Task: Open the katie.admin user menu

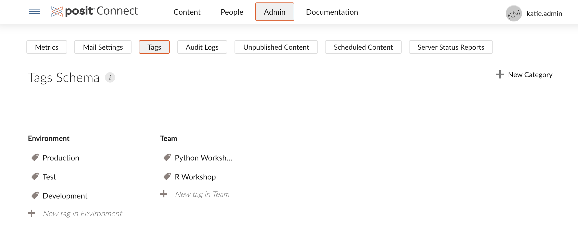Action: point(544,14)
